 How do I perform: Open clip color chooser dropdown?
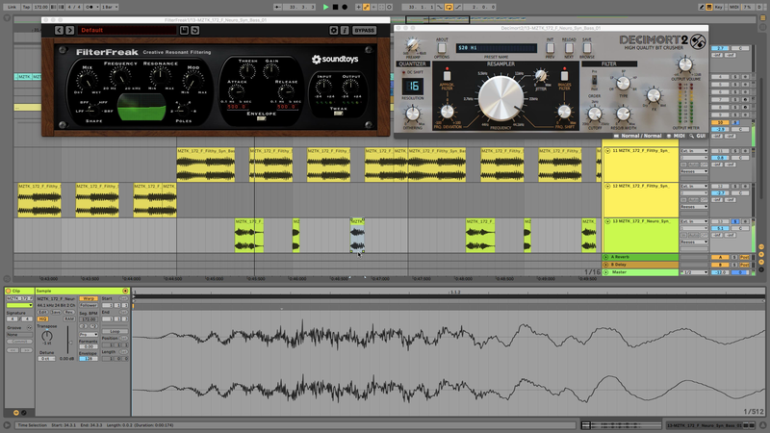tap(19, 305)
